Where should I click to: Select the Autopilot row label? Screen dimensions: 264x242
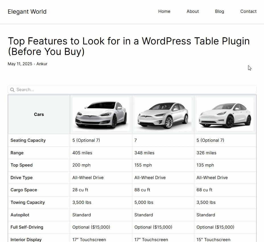[x=20, y=215]
